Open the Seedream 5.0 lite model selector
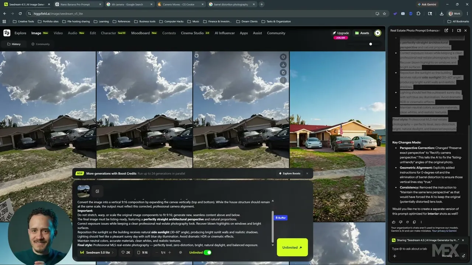 click(x=97, y=252)
